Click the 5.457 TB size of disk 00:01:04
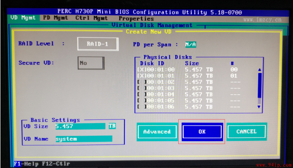 click(199, 94)
